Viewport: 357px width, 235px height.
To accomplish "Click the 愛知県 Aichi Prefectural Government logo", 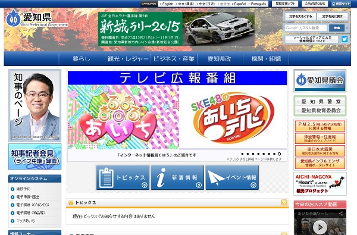I will point(37,18).
